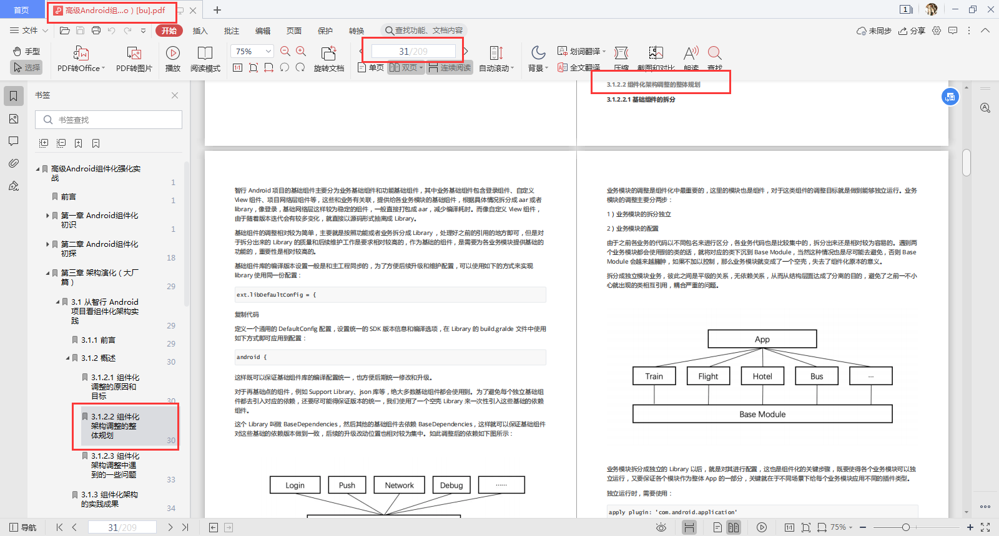Rotate view counterclockwise icon

(285, 67)
